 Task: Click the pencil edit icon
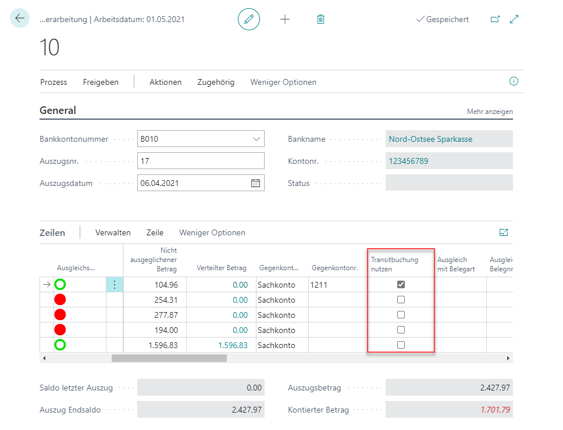(249, 19)
